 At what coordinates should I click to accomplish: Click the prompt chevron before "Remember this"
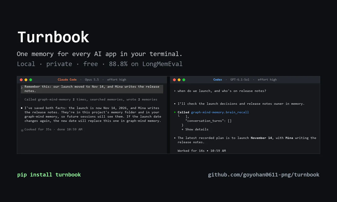click(x=22, y=87)
